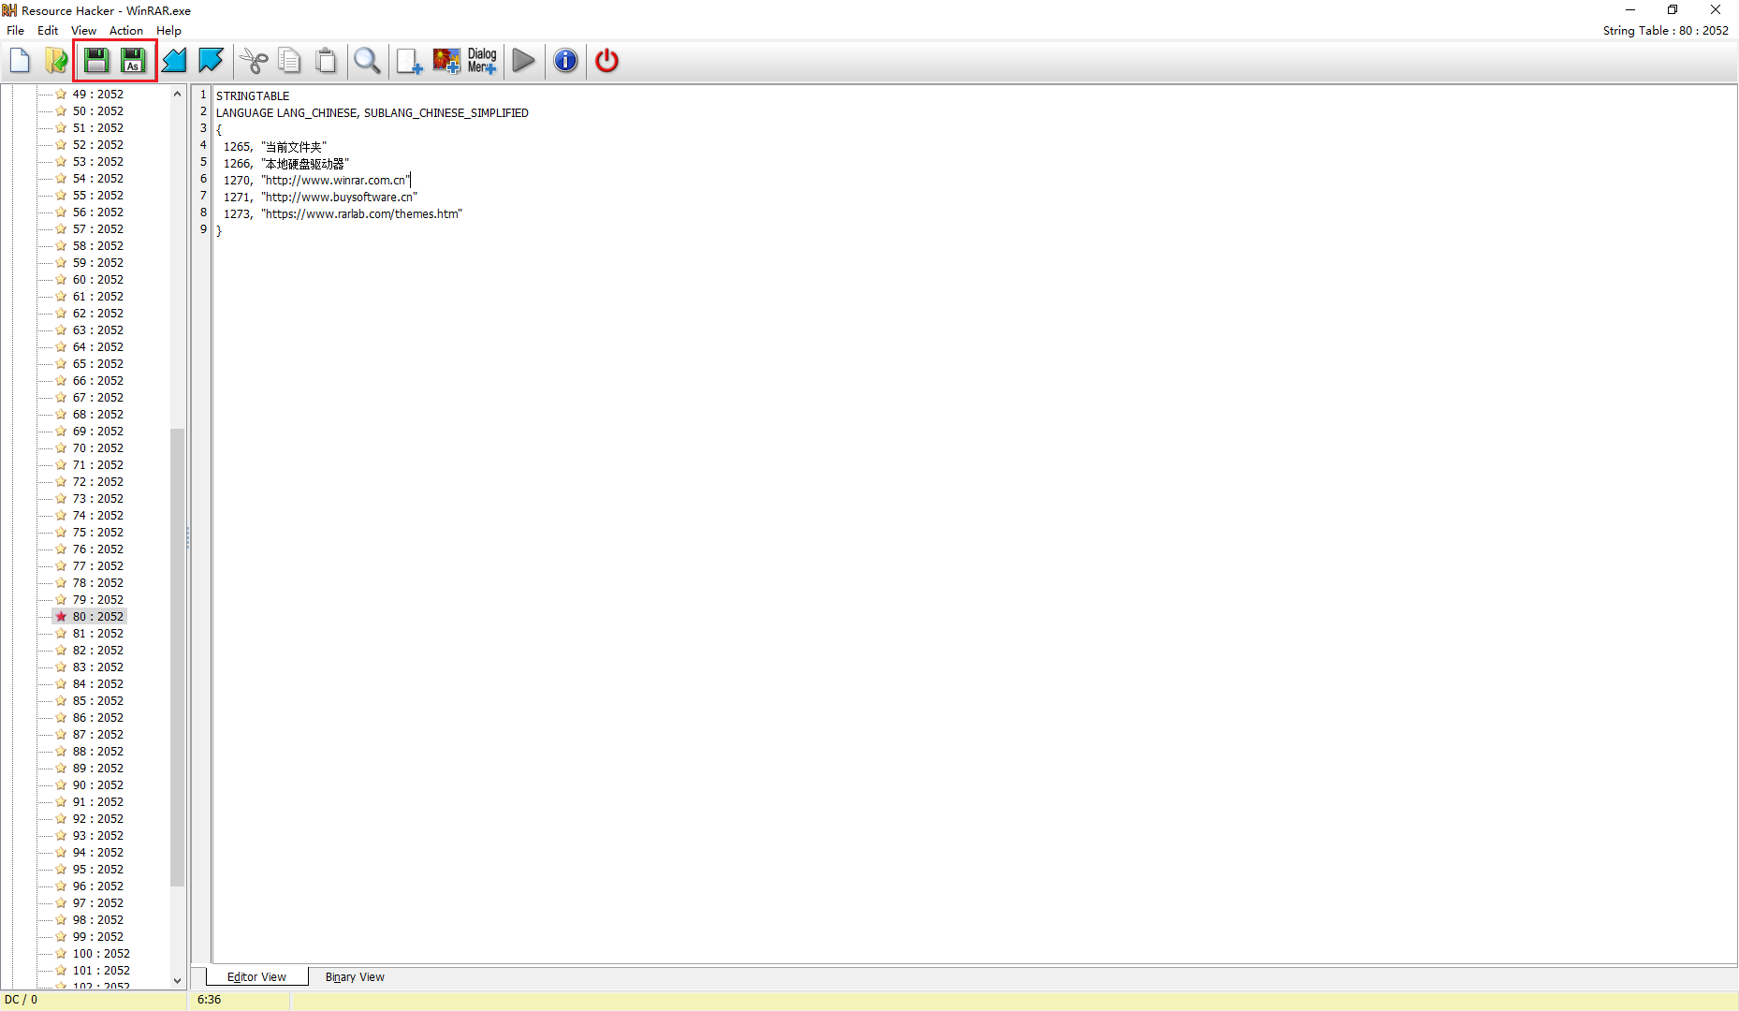Click string 1265 "当前文件夹"
The height and width of the screenshot is (1011, 1739).
[275, 146]
